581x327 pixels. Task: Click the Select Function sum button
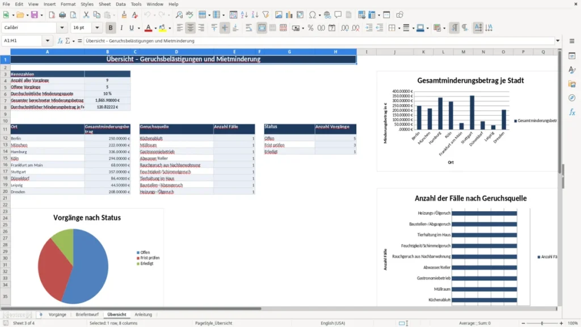[68, 41]
